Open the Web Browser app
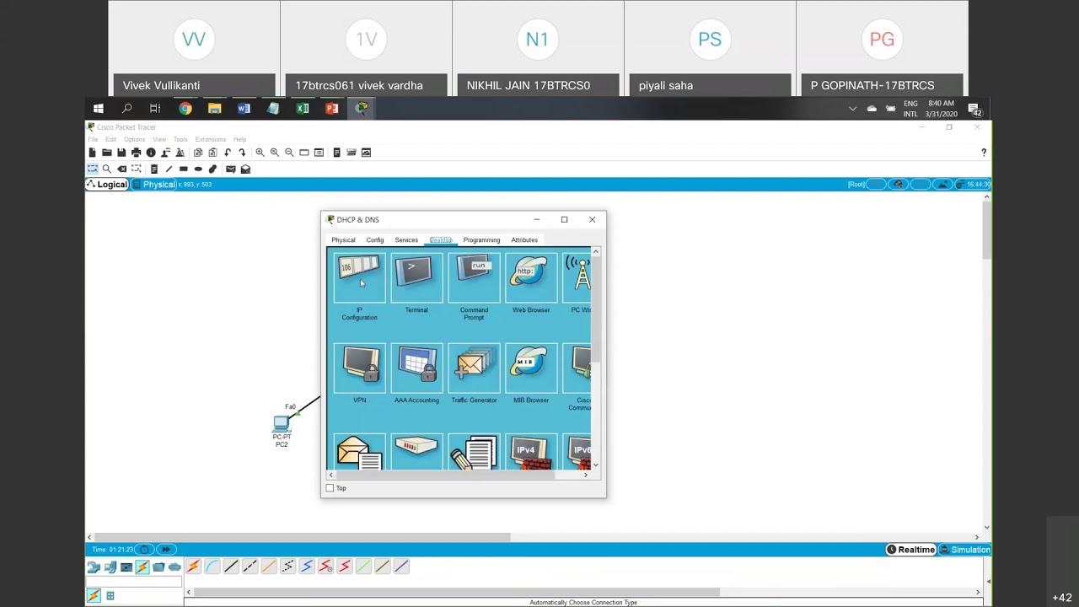The width and height of the screenshot is (1079, 607). (x=531, y=278)
